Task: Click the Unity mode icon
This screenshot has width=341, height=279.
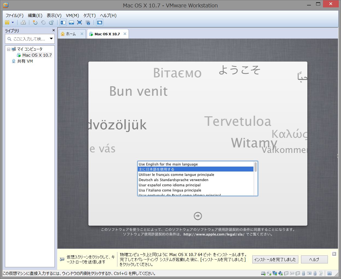Action: click(88, 23)
